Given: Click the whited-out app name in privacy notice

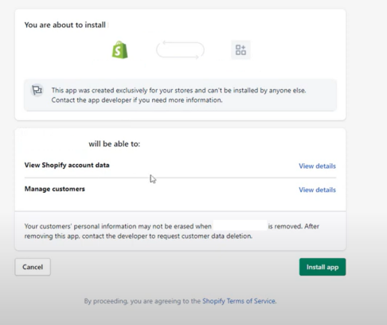Looking at the screenshot, I should (240, 225).
